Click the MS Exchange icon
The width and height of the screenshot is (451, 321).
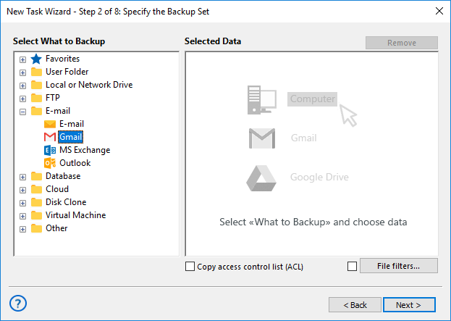click(50, 150)
